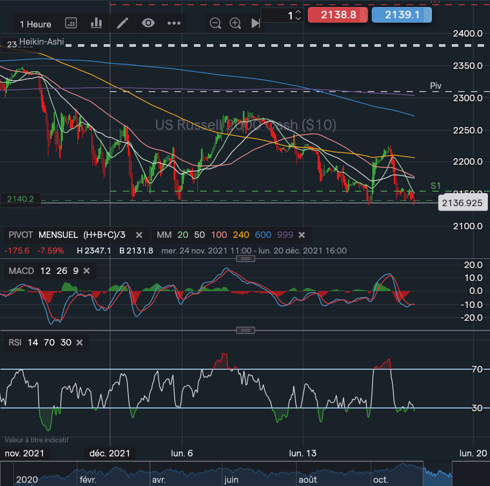Click the highlighted range in overview navigator

click(x=437, y=474)
